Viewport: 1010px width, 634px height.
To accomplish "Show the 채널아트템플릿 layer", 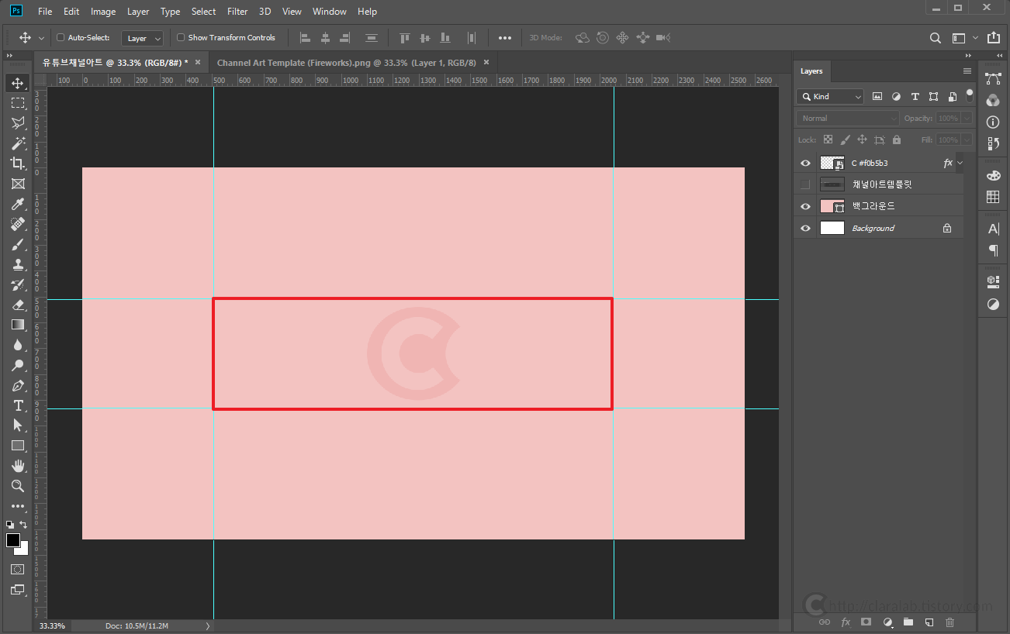I will click(x=805, y=184).
